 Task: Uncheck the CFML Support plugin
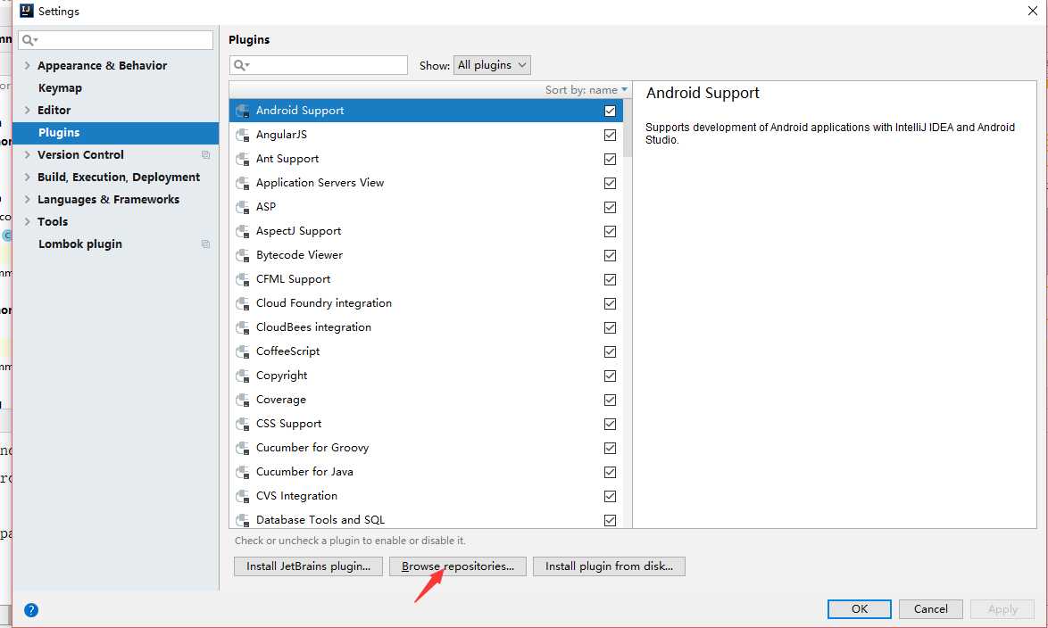coord(611,279)
